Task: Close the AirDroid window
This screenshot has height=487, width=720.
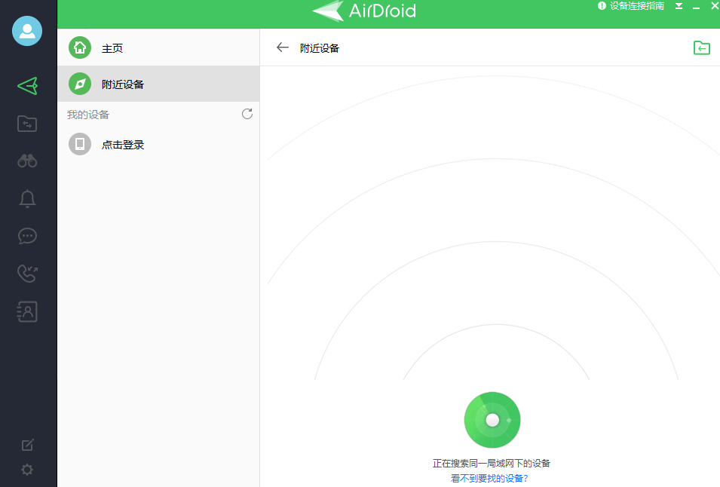Action: pyautogui.click(x=715, y=6)
